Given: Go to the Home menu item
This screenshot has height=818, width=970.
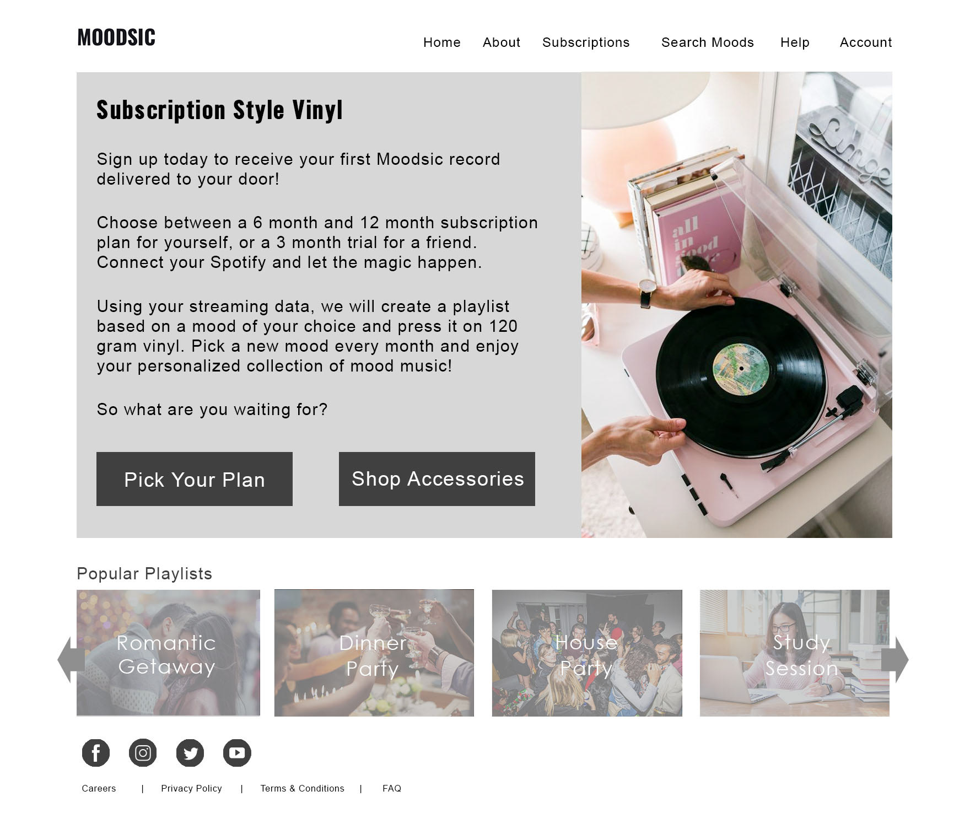Looking at the screenshot, I should pos(442,42).
